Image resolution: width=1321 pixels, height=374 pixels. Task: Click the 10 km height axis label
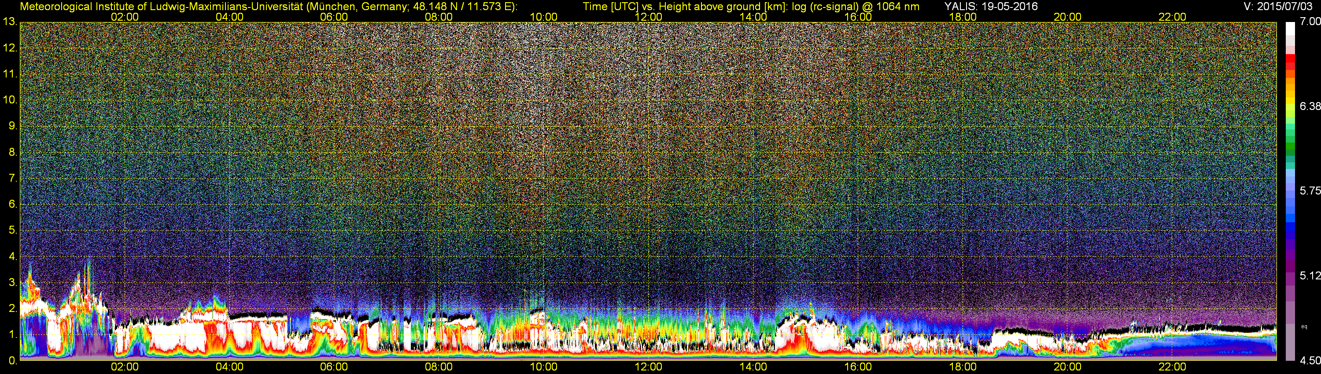pyautogui.click(x=10, y=100)
